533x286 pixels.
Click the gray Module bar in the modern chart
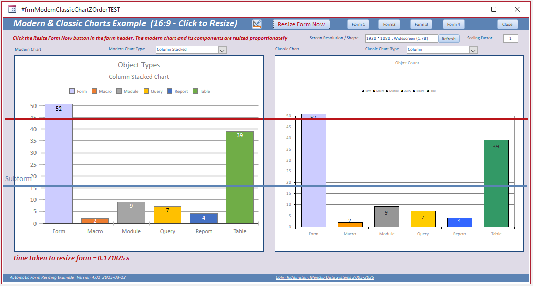pos(131,213)
